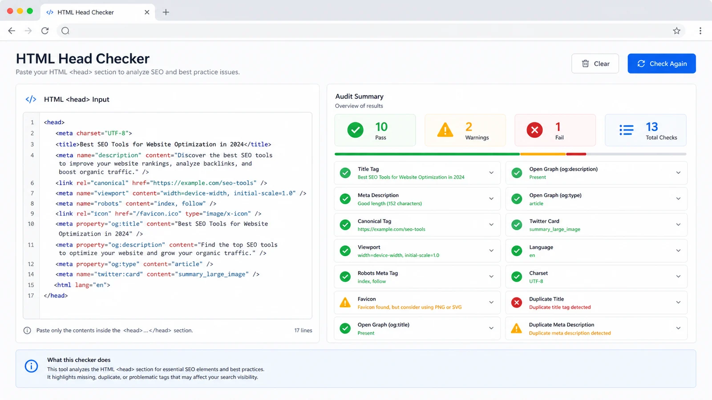Expand the Canonical Tag result

491,224
